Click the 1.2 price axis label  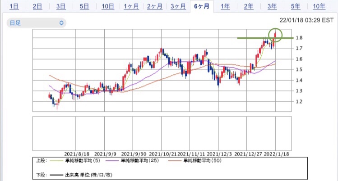click(x=299, y=101)
